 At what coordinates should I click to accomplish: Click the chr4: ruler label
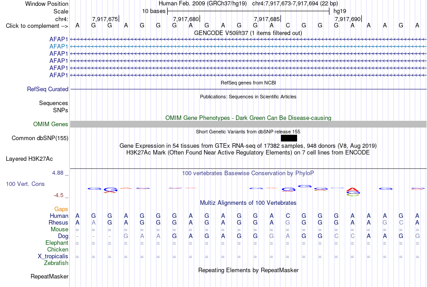tap(62, 19)
